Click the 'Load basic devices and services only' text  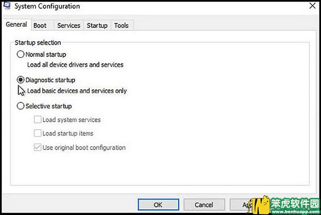77,91
